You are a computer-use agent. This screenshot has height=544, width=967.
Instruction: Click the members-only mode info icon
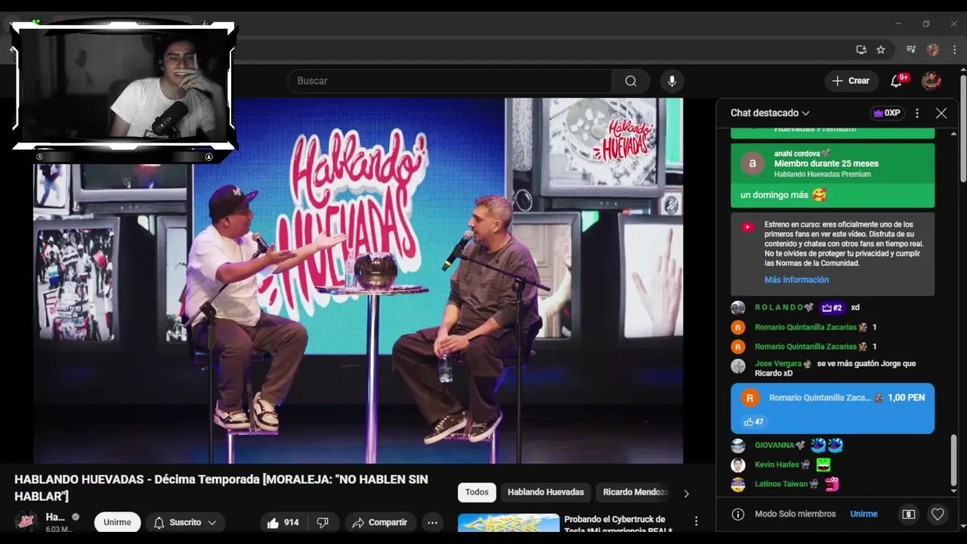[x=738, y=514]
